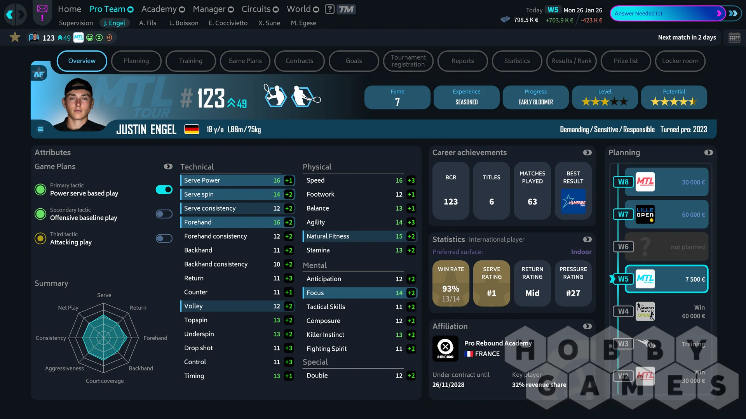Disable the Primary tactic toggle
This screenshot has width=746, height=419.
[164, 189]
